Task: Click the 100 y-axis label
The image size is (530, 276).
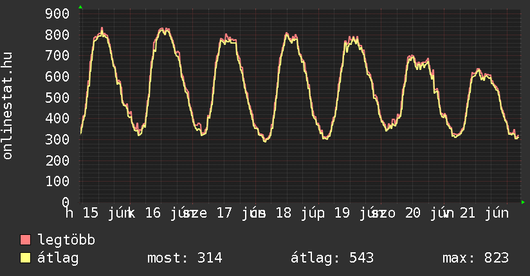Action: coord(57,182)
